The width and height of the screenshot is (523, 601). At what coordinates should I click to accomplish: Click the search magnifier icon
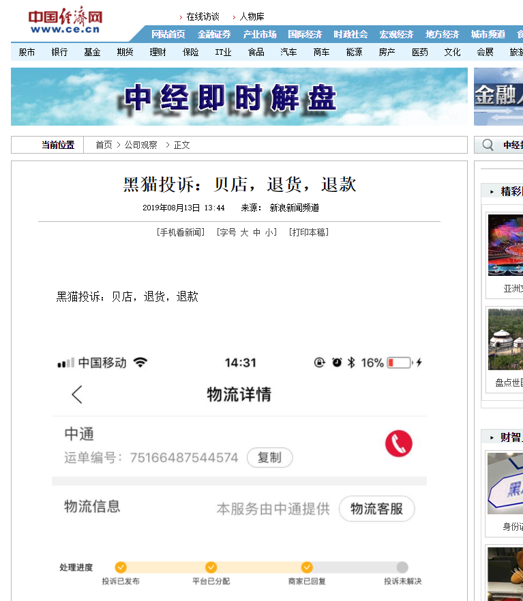point(488,145)
